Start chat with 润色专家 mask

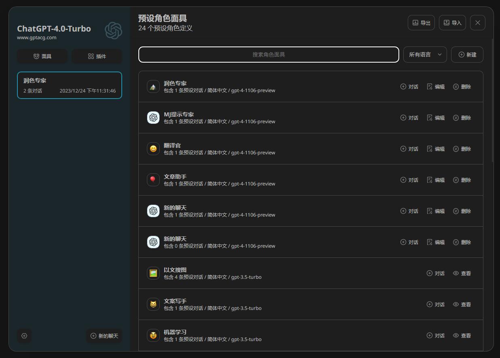tap(409, 86)
